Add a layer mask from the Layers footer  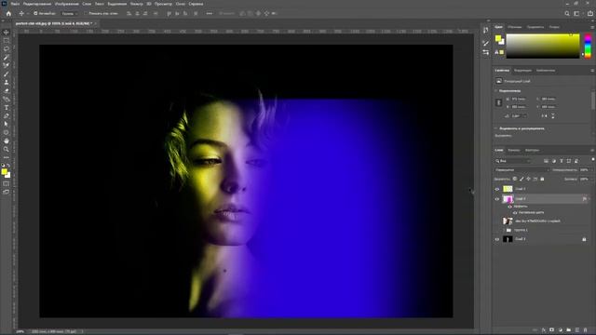[552, 330]
